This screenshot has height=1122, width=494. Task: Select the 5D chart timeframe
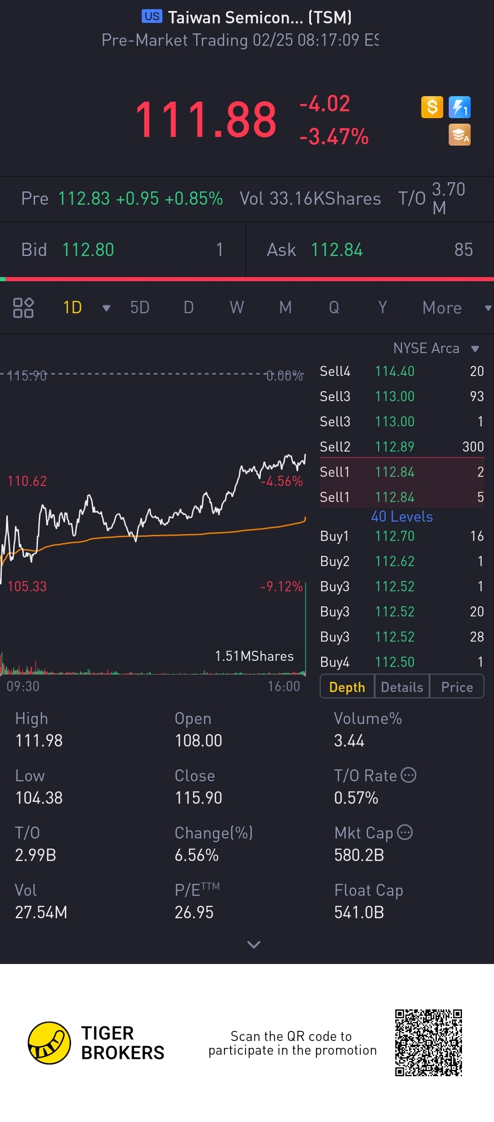140,308
